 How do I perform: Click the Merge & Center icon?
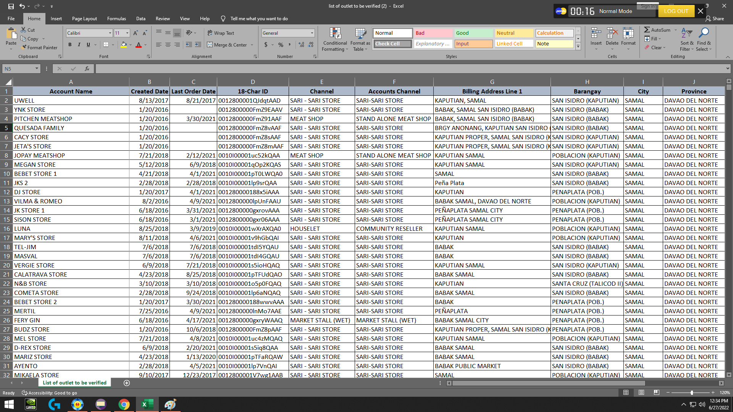(x=210, y=45)
